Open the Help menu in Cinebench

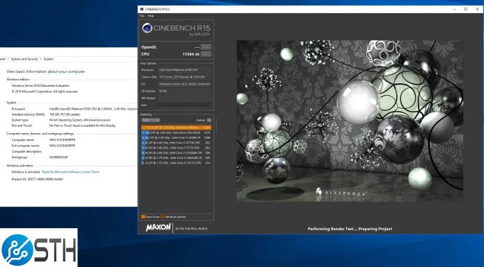pyautogui.click(x=151, y=16)
